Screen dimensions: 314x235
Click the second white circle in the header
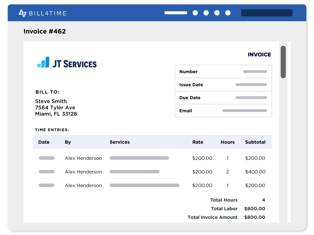coord(206,13)
